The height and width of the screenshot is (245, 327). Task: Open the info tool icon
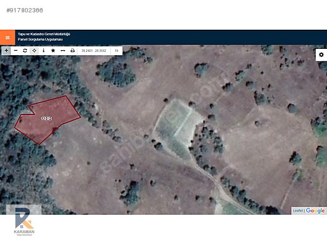click(x=43, y=51)
